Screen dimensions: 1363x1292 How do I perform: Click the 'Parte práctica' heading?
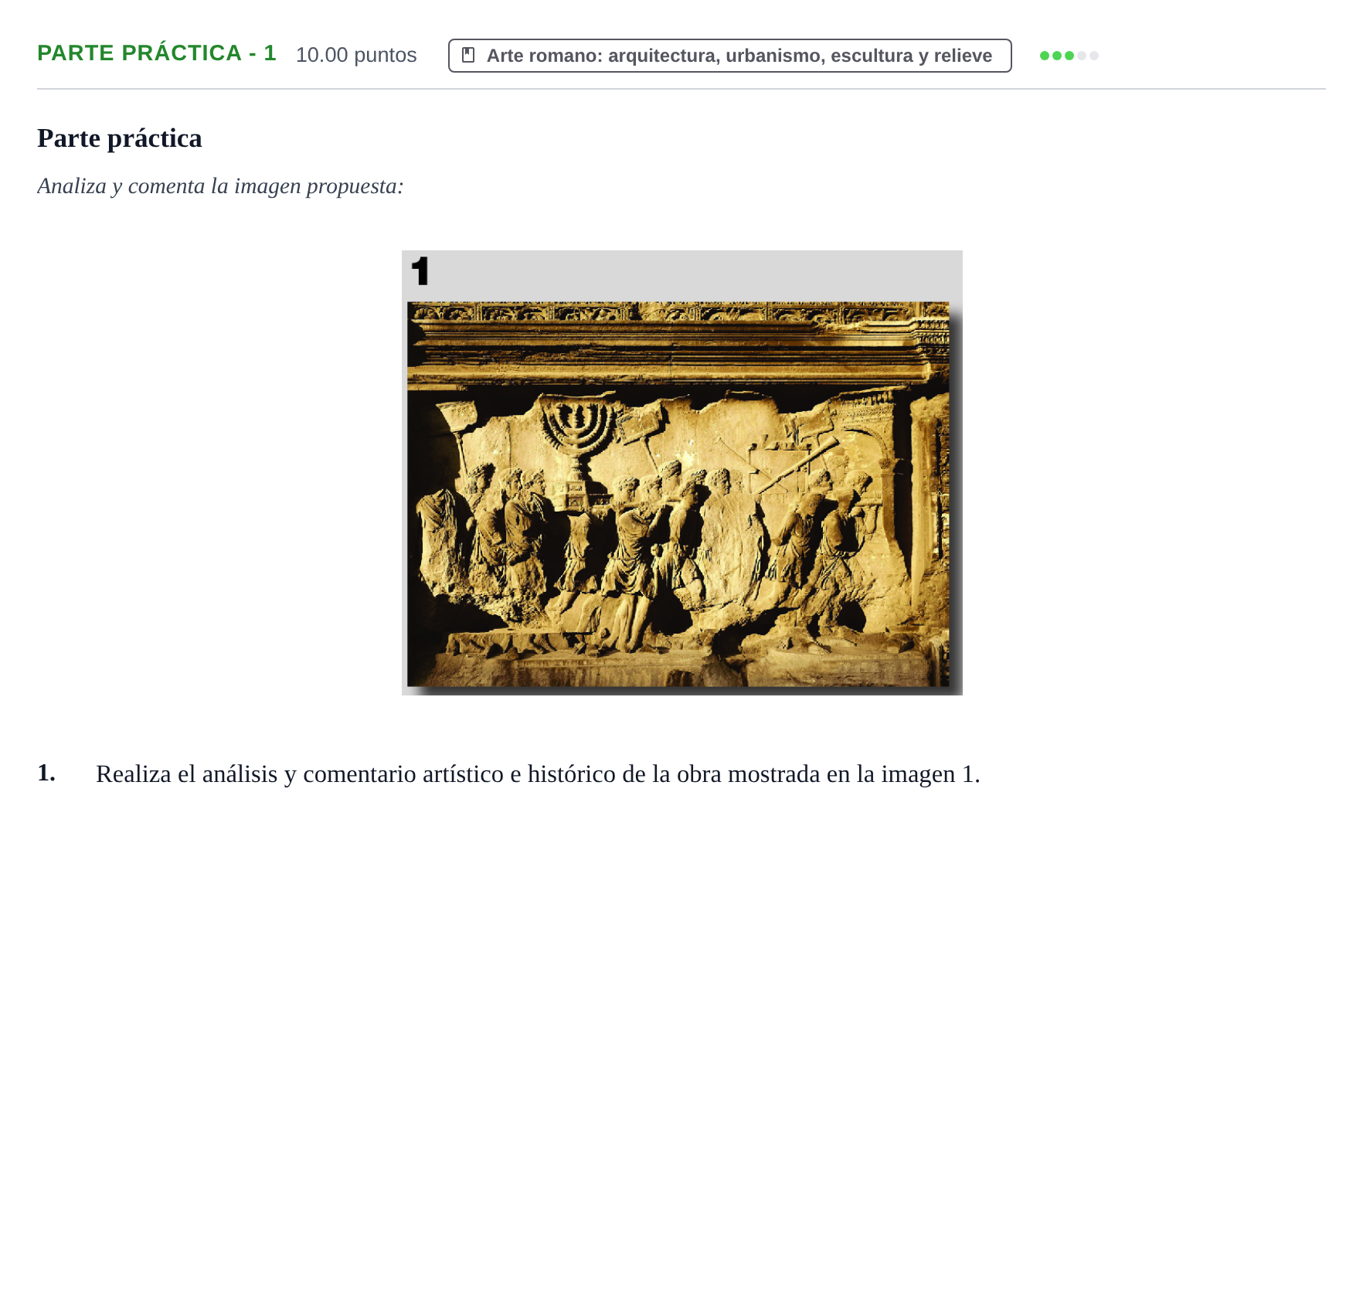pyautogui.click(x=120, y=138)
